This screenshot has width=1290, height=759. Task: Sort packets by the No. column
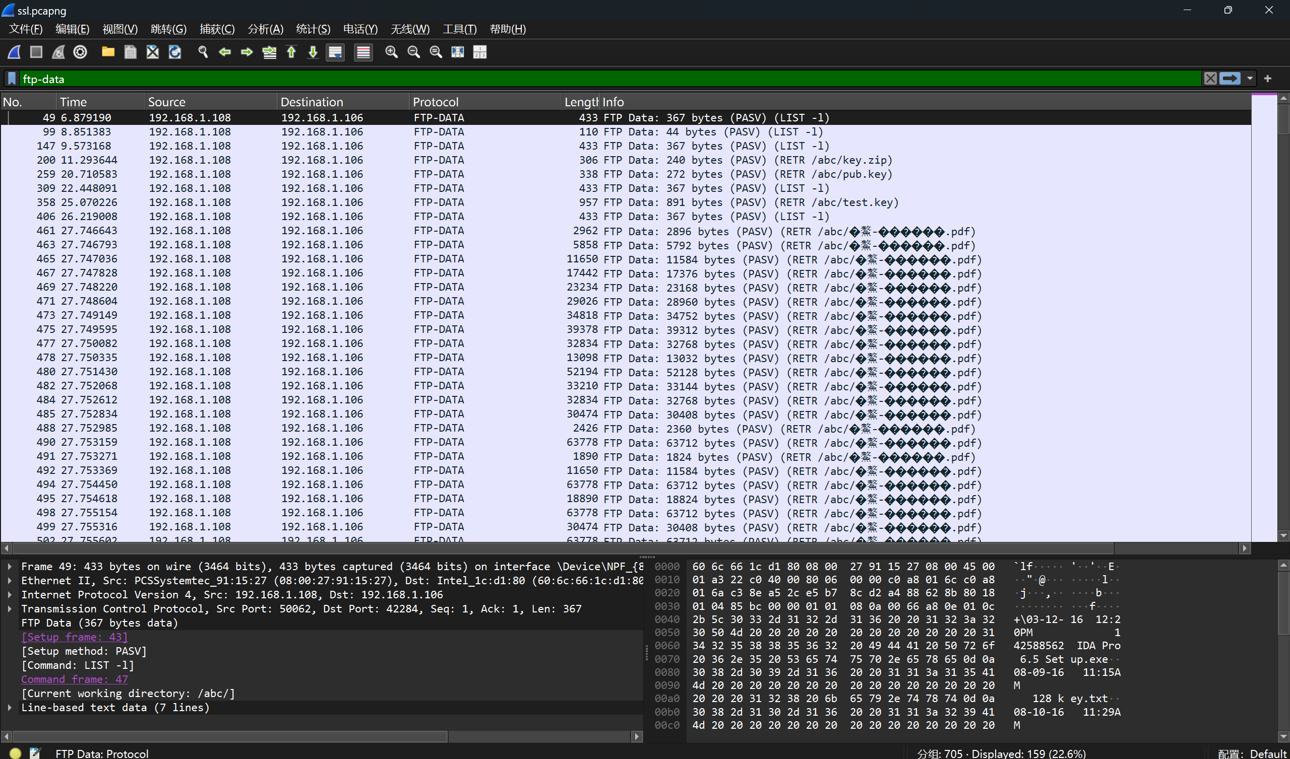(x=28, y=102)
